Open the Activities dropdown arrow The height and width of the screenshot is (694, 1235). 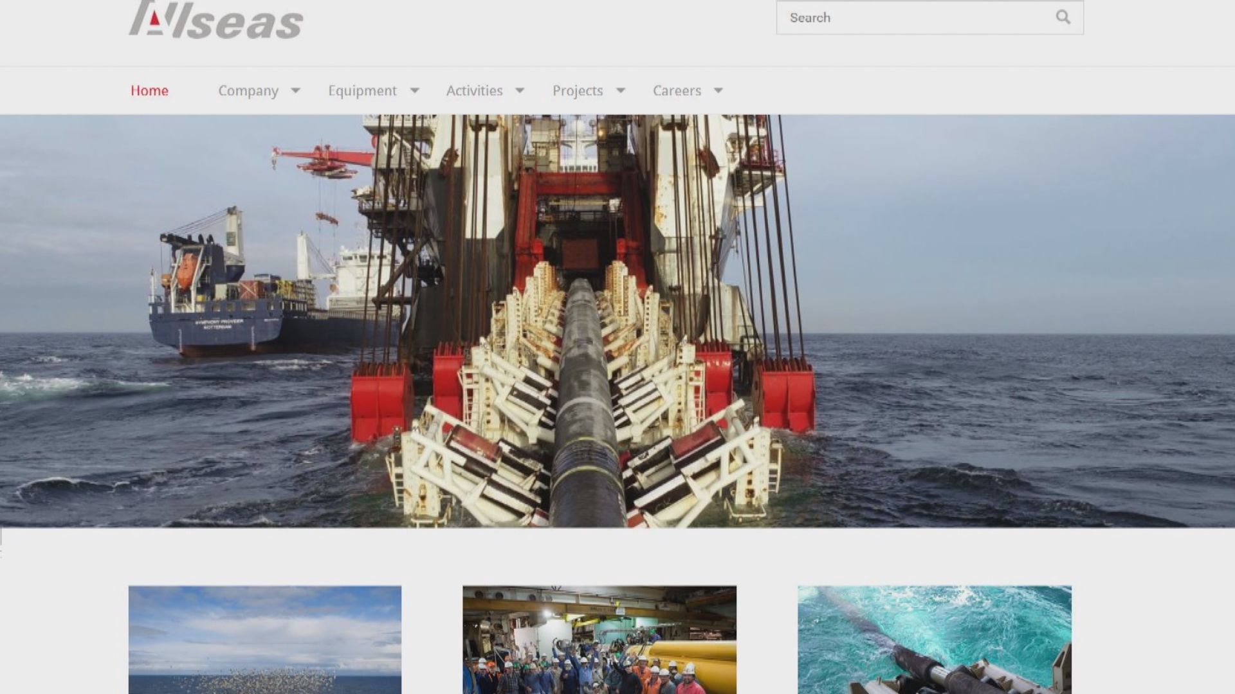pyautogui.click(x=520, y=91)
